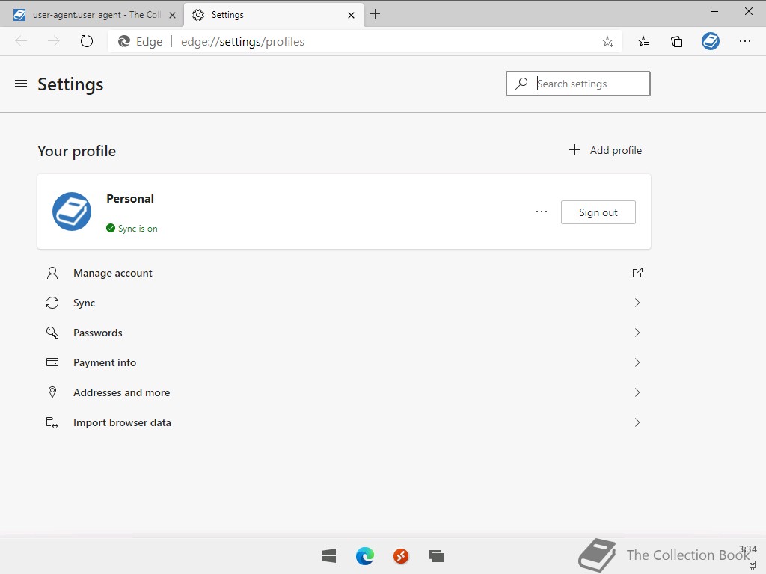This screenshot has width=766, height=574.
Task: Click the taskbar clock showing 3:34
Action: click(747, 549)
